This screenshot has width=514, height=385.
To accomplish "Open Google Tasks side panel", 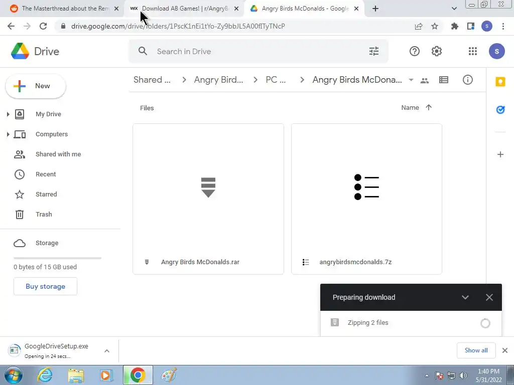I will (x=500, y=110).
